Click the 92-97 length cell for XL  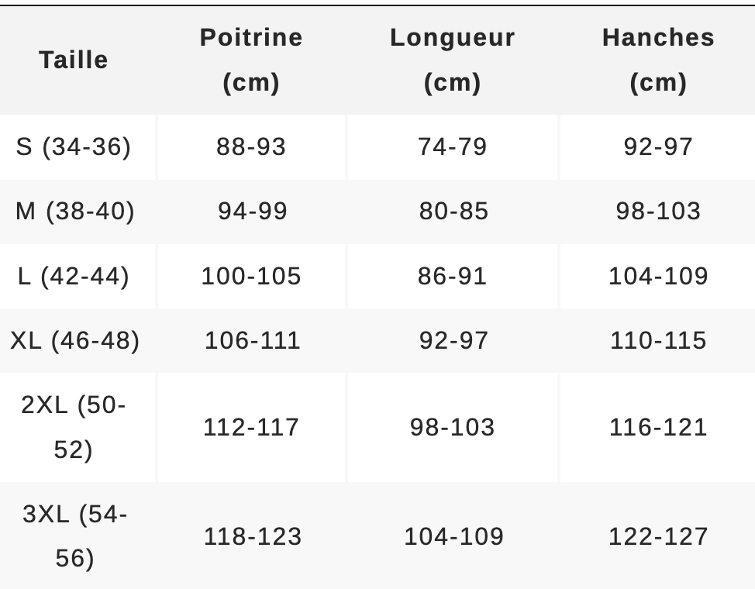pos(453,341)
